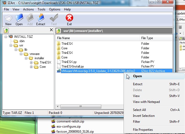This screenshot has width=185, height=134.
Task: Select favicon_20080910_5126.zip in the background window
Action: (75, 132)
